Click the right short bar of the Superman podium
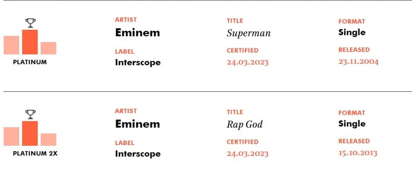Screen dimensions: 412x182 pos(48,48)
